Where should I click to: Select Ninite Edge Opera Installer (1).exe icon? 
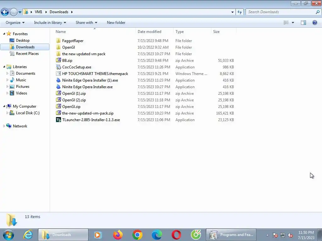tap(58, 80)
